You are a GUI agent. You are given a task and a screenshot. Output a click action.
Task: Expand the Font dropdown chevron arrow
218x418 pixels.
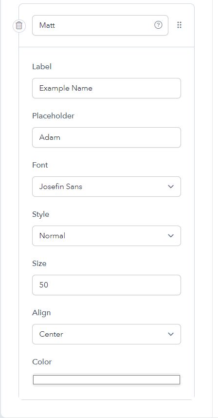coord(171,187)
